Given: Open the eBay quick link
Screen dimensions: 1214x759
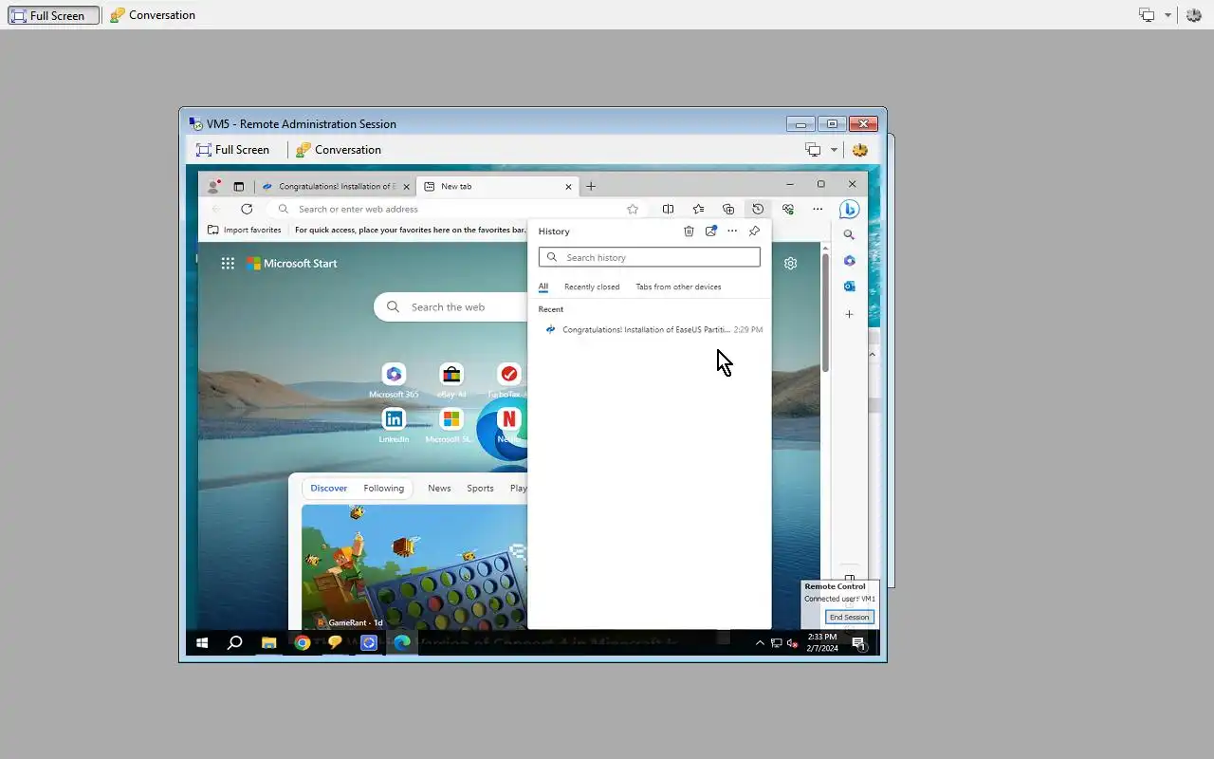Looking at the screenshot, I should [x=451, y=380].
